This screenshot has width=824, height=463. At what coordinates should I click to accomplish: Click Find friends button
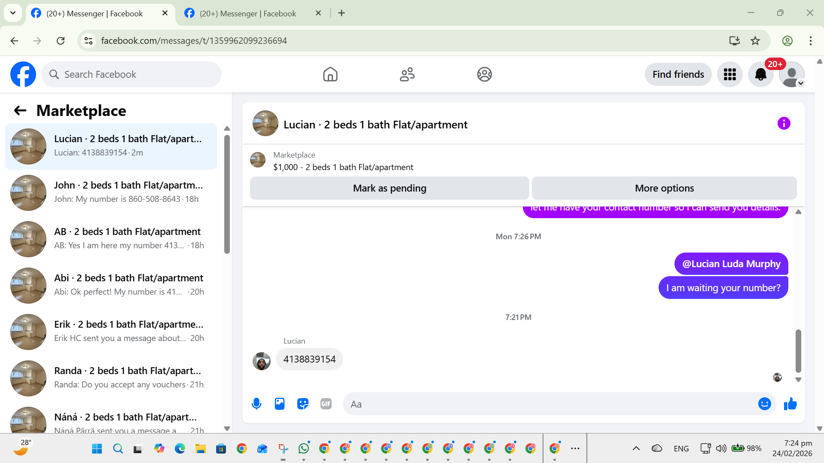coord(678,74)
